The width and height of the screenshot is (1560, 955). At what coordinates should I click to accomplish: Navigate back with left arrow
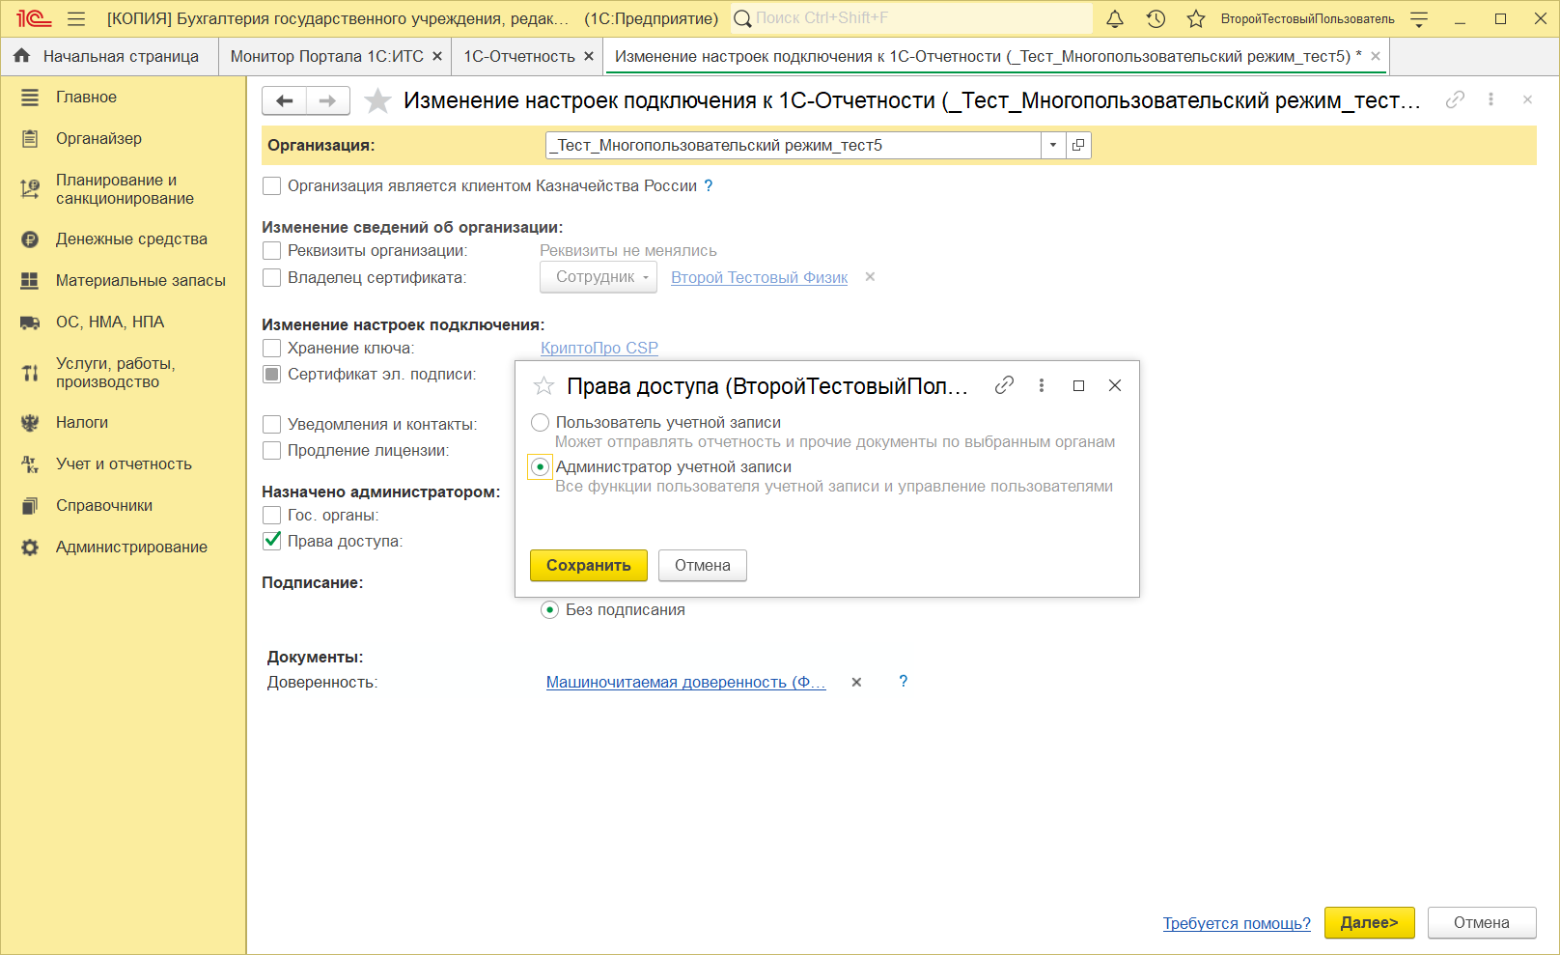coord(285,100)
